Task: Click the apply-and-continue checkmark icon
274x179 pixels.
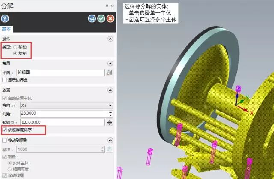Action: (92, 18)
